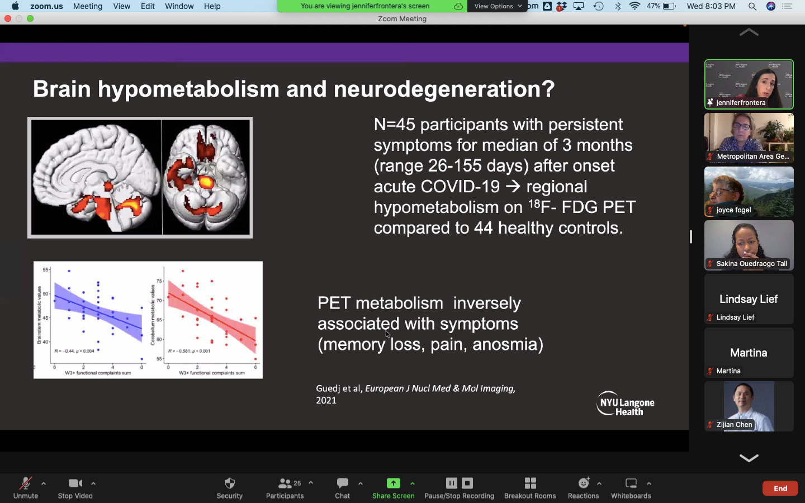Viewport: 805px width, 503px height.
Task: Show previous participants with the up chevron
Action: tap(749, 32)
